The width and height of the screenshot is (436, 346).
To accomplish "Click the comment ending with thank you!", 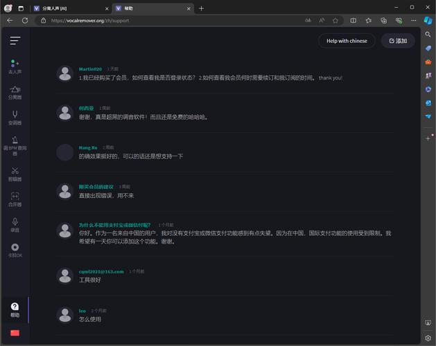I will tap(211, 78).
